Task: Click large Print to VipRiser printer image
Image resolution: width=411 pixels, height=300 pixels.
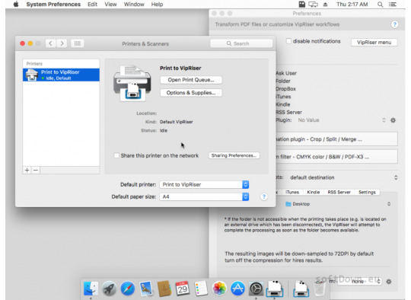Action: click(x=132, y=83)
